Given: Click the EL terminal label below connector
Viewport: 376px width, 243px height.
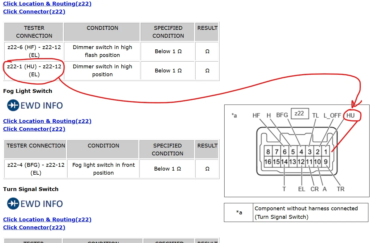Looking at the screenshot, I should pos(302,189).
